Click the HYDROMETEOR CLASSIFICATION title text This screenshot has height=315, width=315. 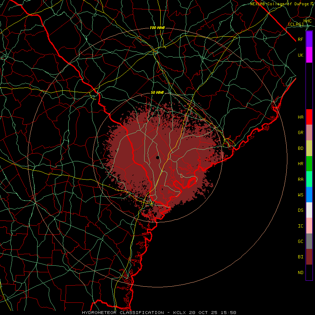pyautogui.click(x=123, y=313)
